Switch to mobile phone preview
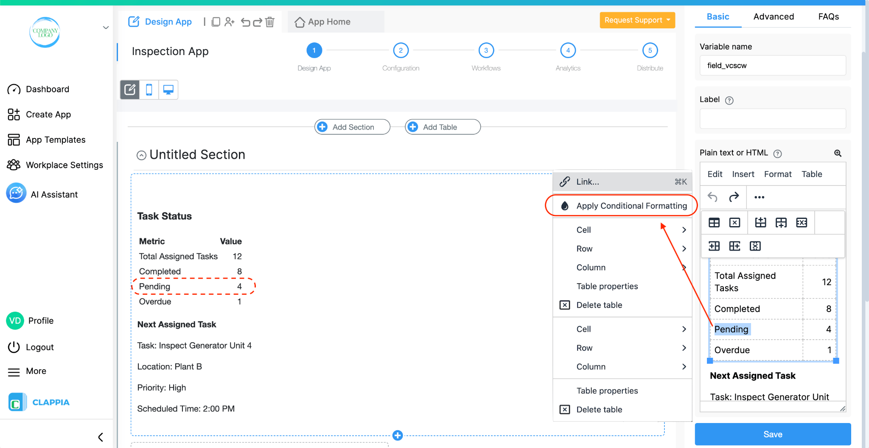 (x=149, y=90)
